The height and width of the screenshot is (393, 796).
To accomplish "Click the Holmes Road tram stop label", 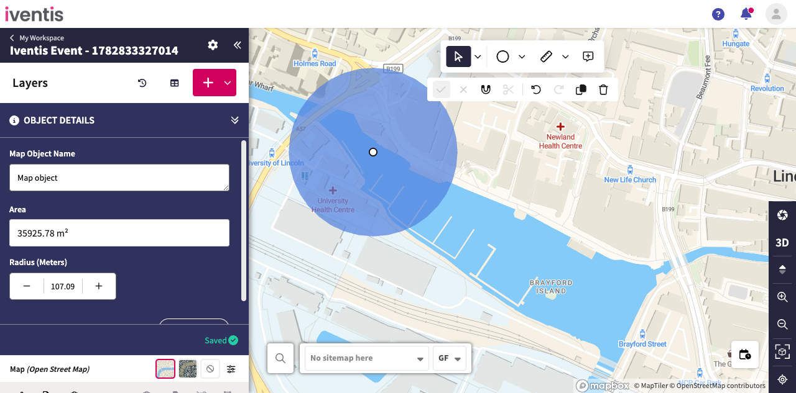I will pyautogui.click(x=315, y=63).
